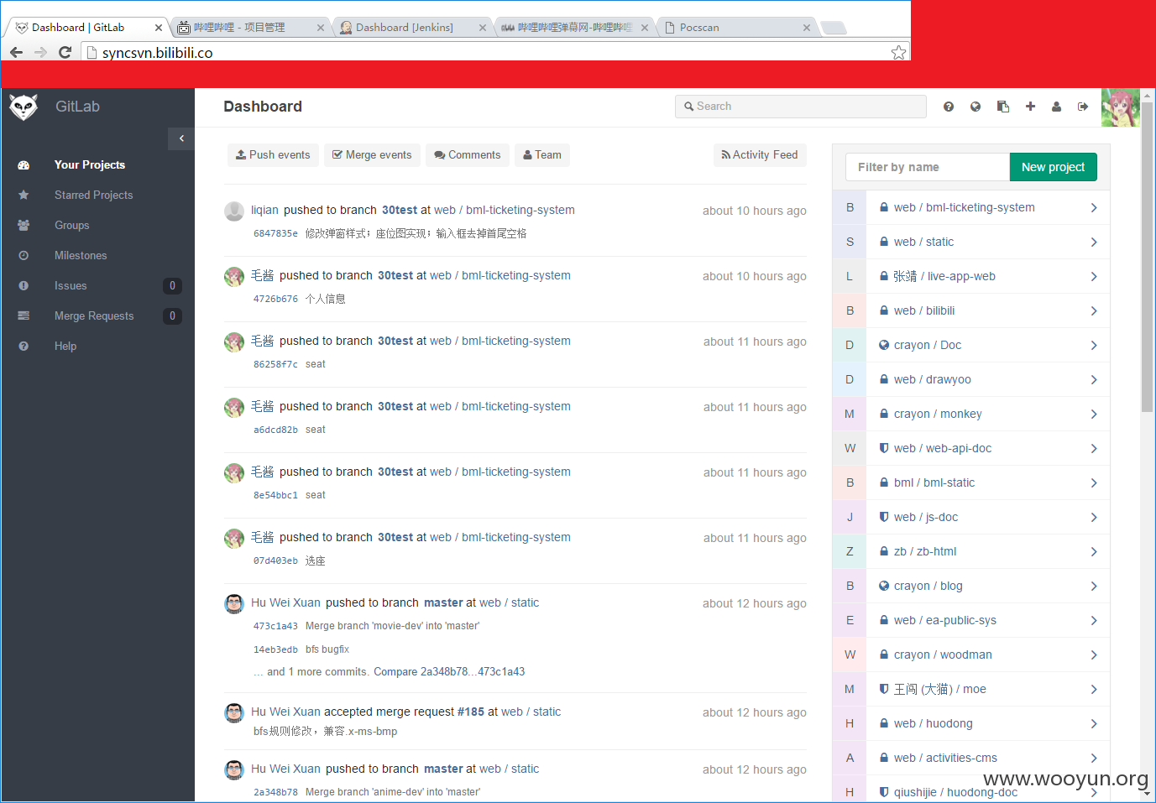
Task: Click the clock icon beside Milestones
Action: point(24,255)
